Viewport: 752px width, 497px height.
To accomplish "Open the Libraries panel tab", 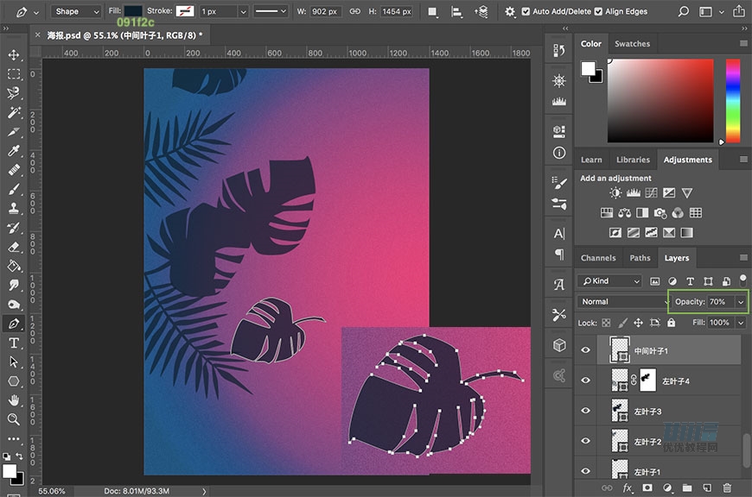I will coord(633,160).
